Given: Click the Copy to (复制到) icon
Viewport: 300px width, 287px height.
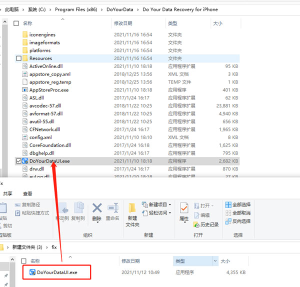Looking at the screenshot, I should tap(79, 207).
